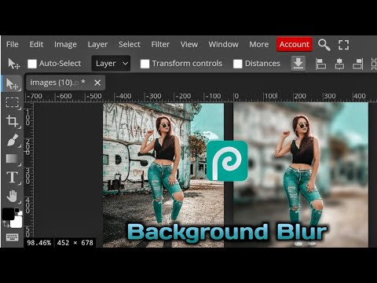Click the swap colors arrow icon

[5, 224]
